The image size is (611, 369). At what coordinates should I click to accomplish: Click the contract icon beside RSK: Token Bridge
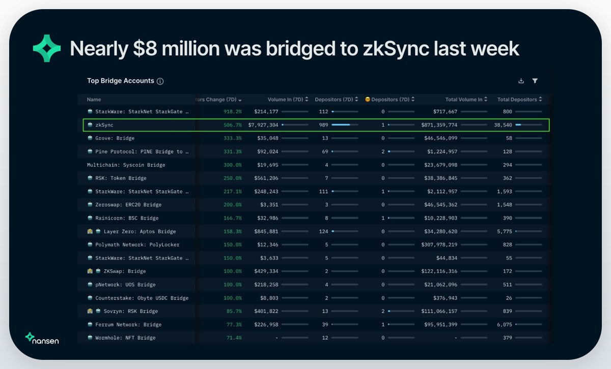90,178
